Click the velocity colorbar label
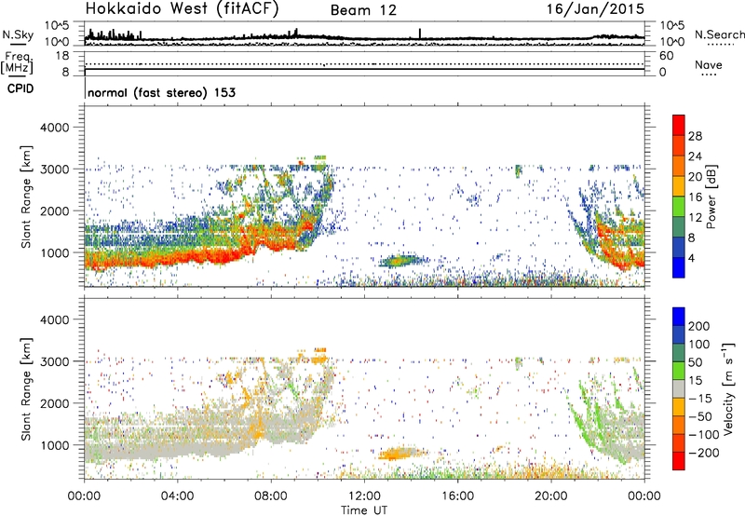 click(x=728, y=388)
